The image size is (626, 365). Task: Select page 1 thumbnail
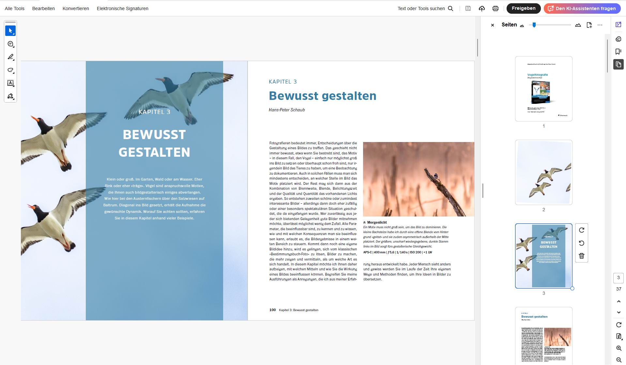coord(544,89)
